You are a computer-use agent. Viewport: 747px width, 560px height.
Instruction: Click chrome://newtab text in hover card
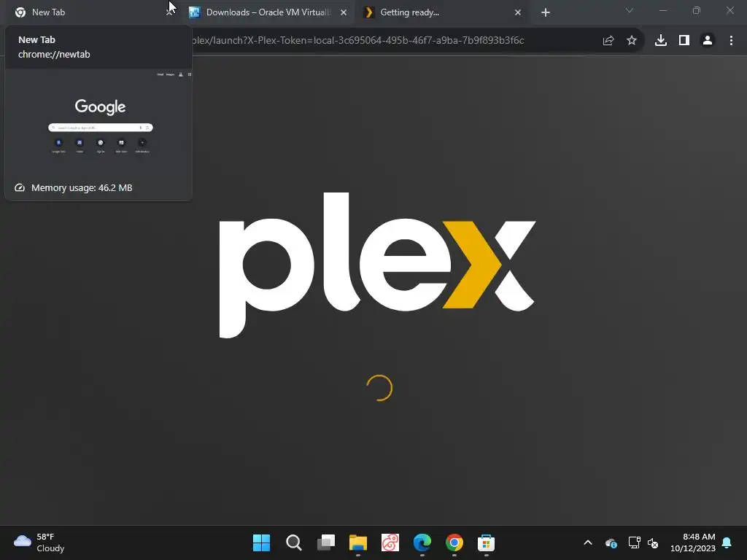click(x=54, y=54)
